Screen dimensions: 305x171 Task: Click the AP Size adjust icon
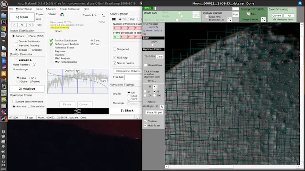pos(155,87)
